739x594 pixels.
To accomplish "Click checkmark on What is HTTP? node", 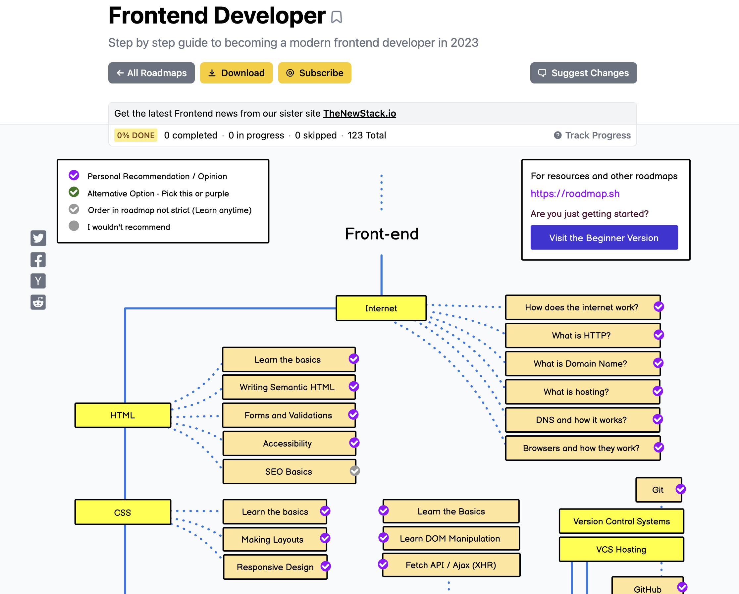I will click(x=659, y=335).
